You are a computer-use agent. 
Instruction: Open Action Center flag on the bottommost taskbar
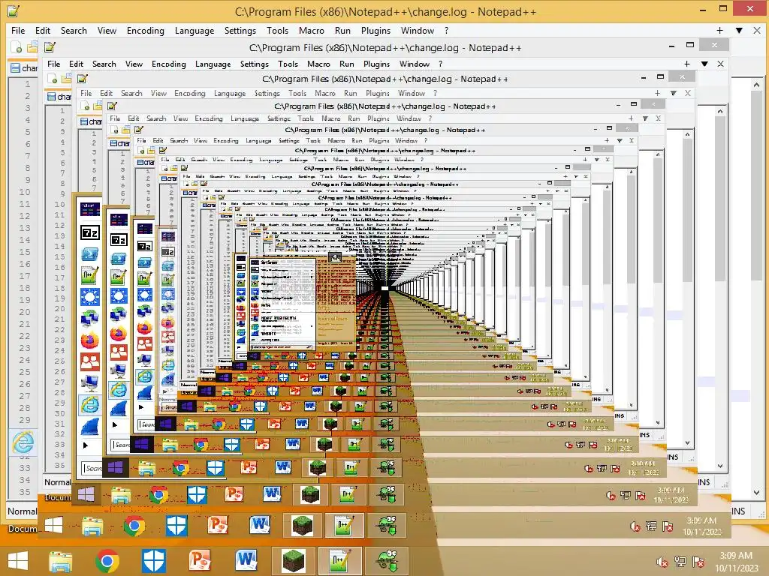(x=698, y=562)
